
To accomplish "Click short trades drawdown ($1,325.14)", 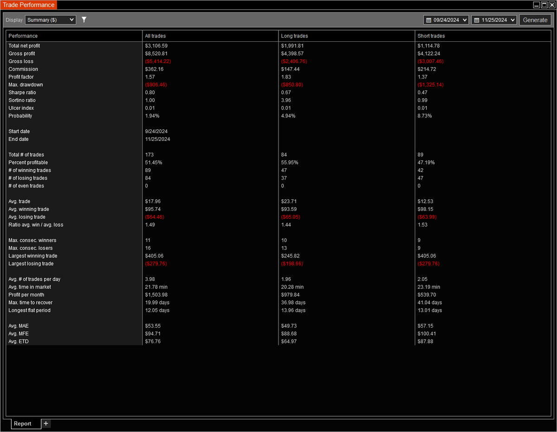I will click(430, 85).
